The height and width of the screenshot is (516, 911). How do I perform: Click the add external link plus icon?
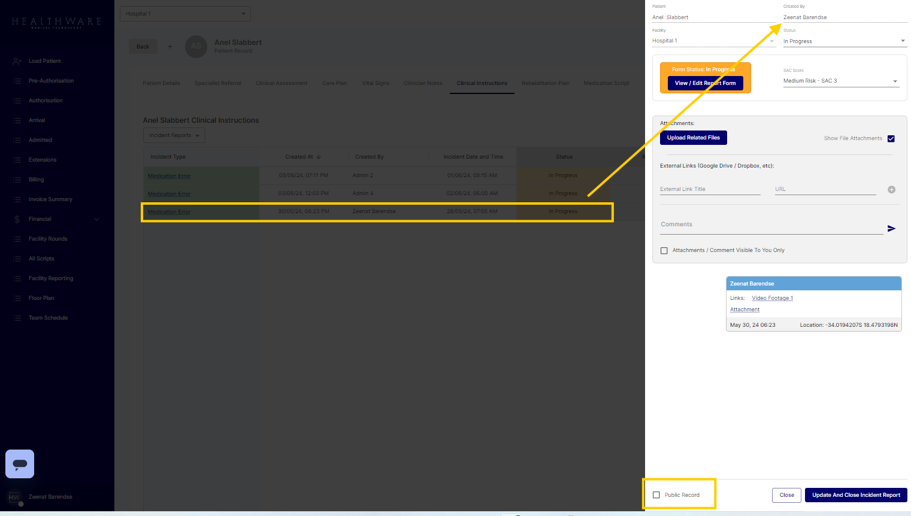coord(891,190)
